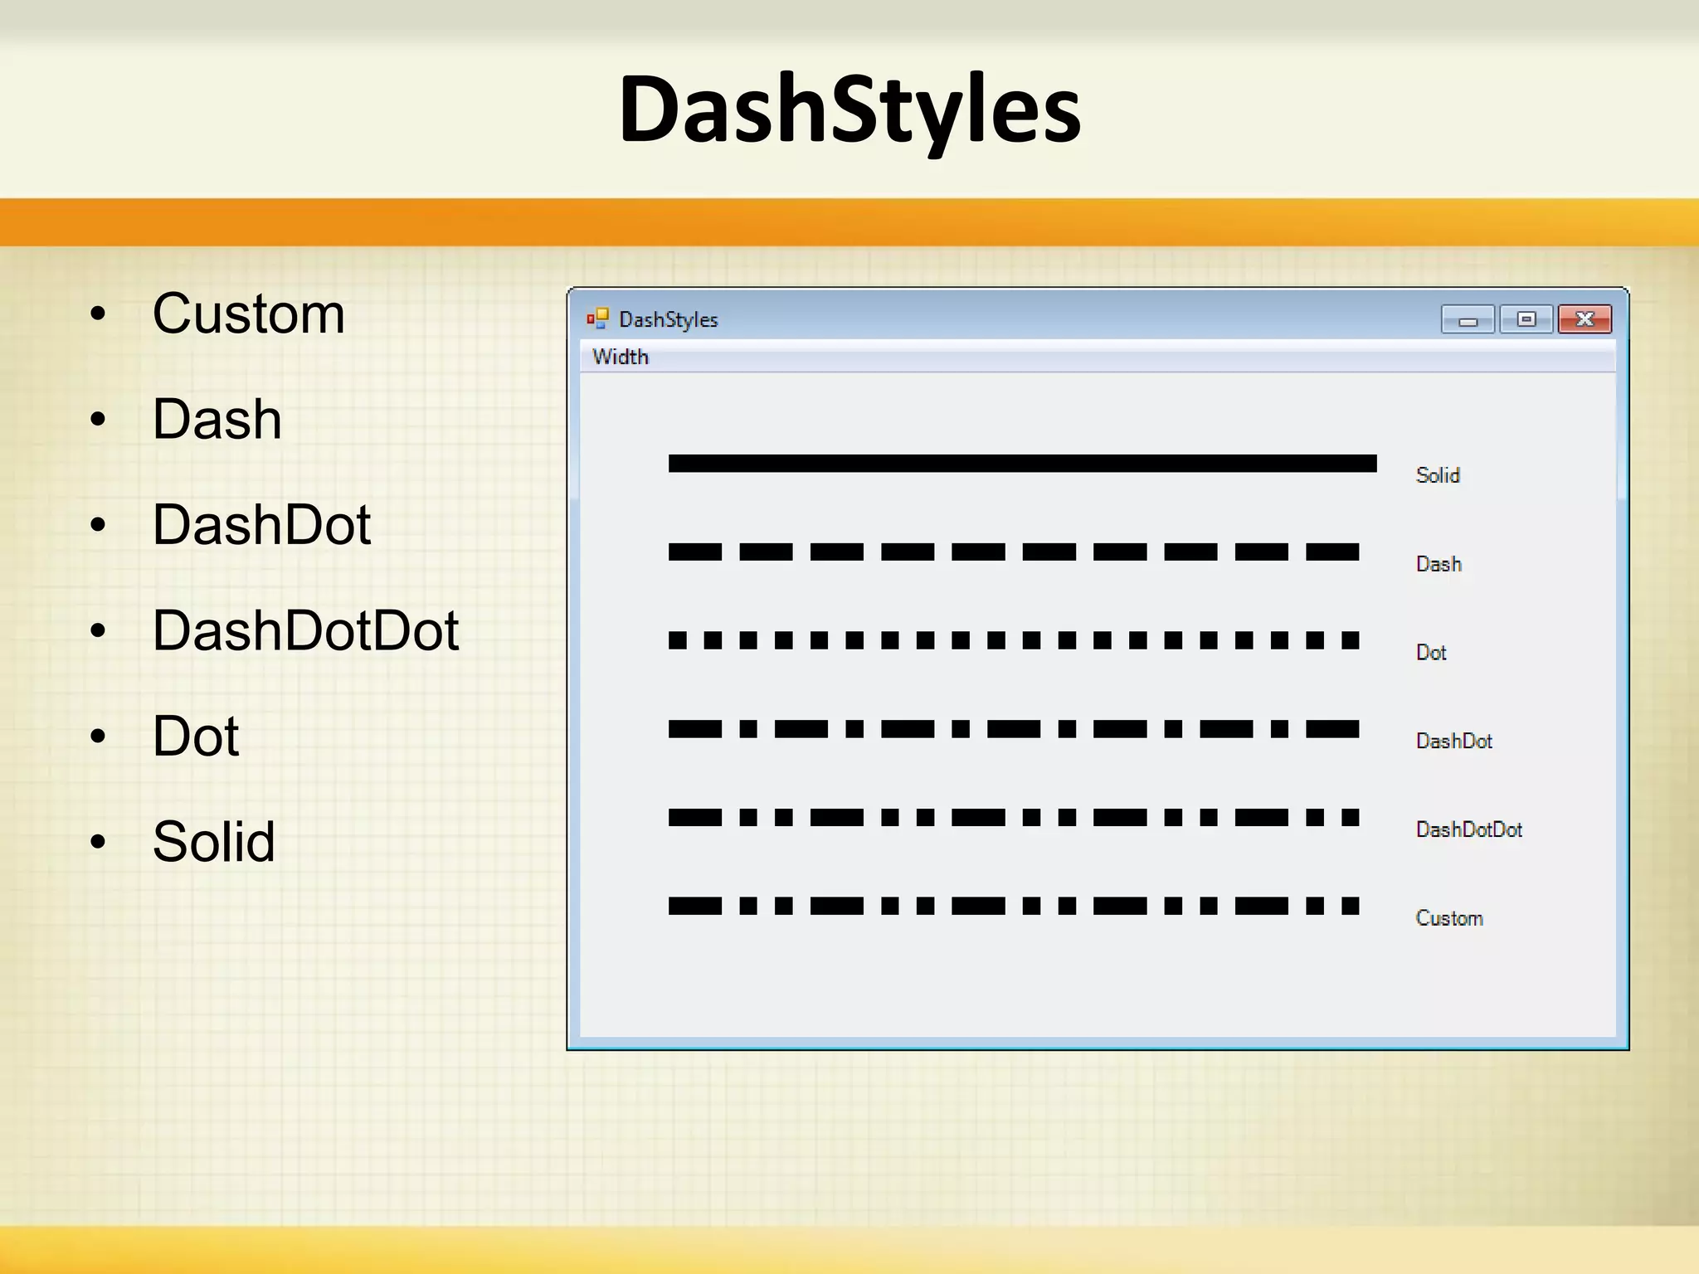Click the Solid bullet item
The height and width of the screenshot is (1274, 1699).
click(213, 841)
